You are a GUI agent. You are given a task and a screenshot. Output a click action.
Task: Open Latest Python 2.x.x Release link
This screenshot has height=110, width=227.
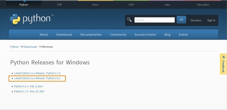click(x=37, y=73)
